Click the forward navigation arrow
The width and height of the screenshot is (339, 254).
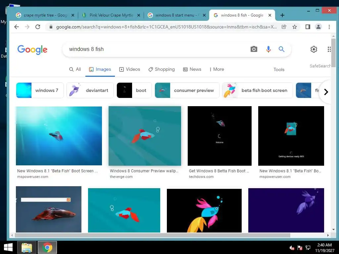click(27, 27)
